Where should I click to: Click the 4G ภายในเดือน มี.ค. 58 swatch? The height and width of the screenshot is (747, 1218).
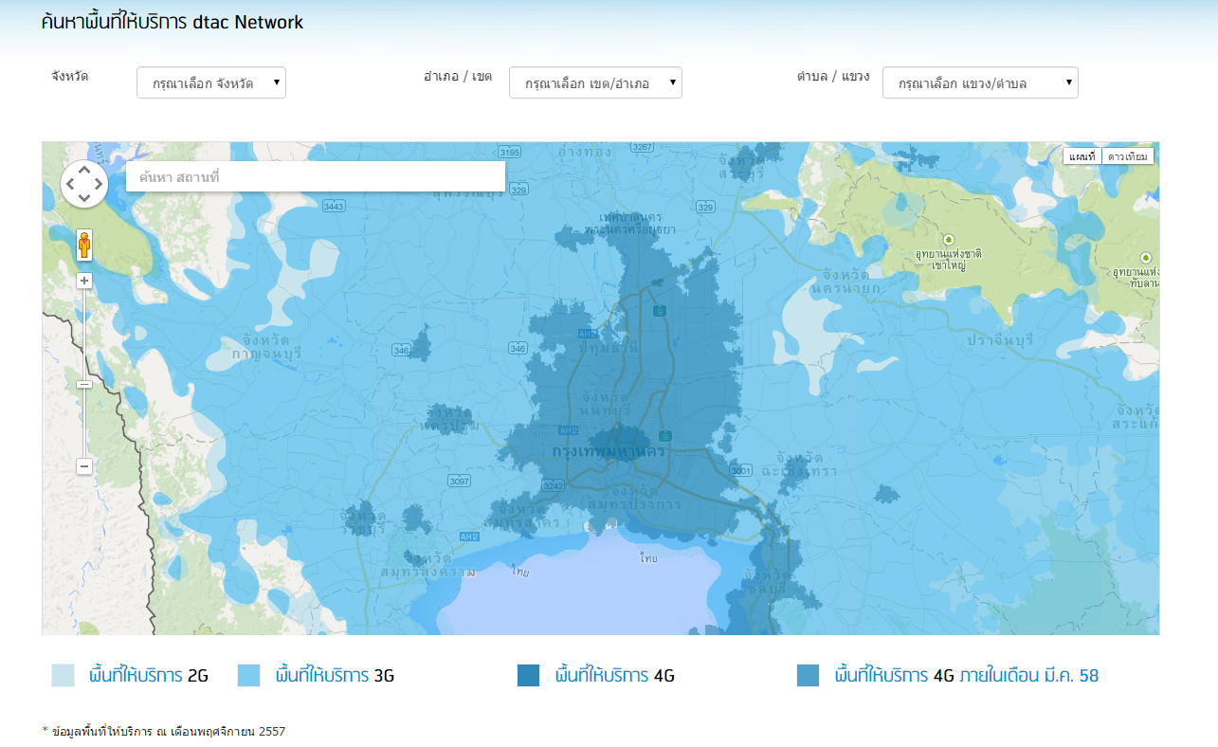[x=808, y=676]
